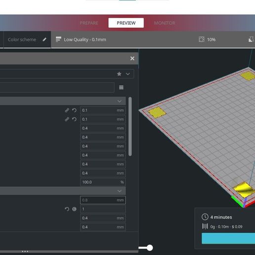Image resolution: width=255 pixels, height=255 pixels.
Task: Collapse the first settings category
Action: click(120, 101)
